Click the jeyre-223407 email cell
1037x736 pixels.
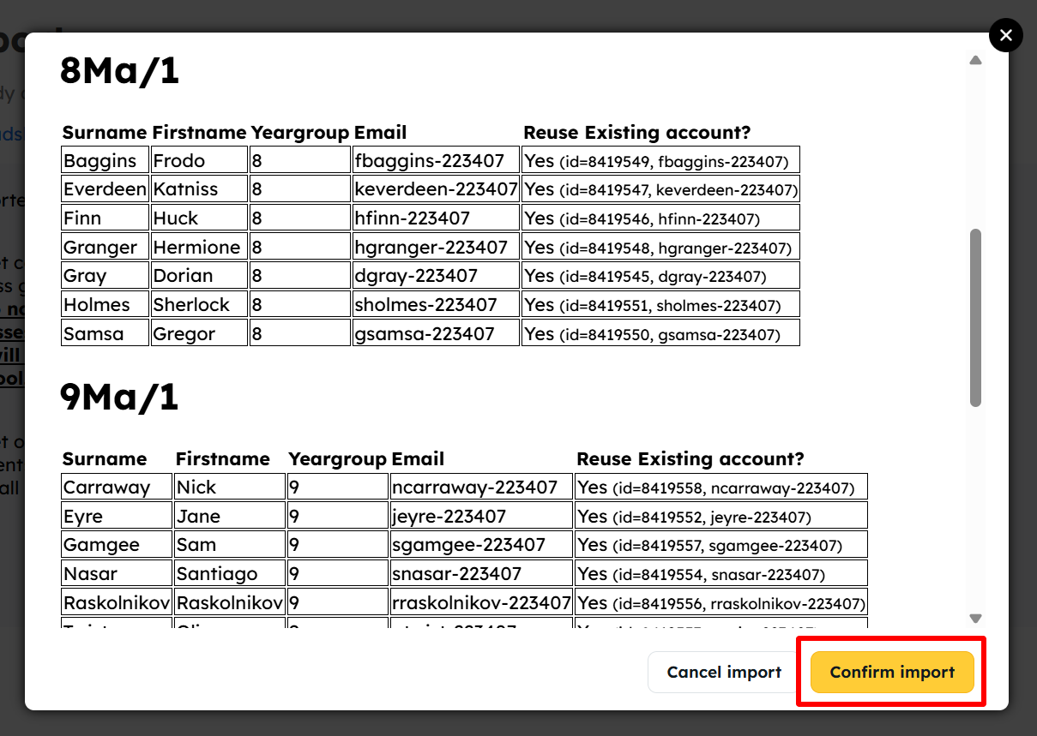[481, 516]
